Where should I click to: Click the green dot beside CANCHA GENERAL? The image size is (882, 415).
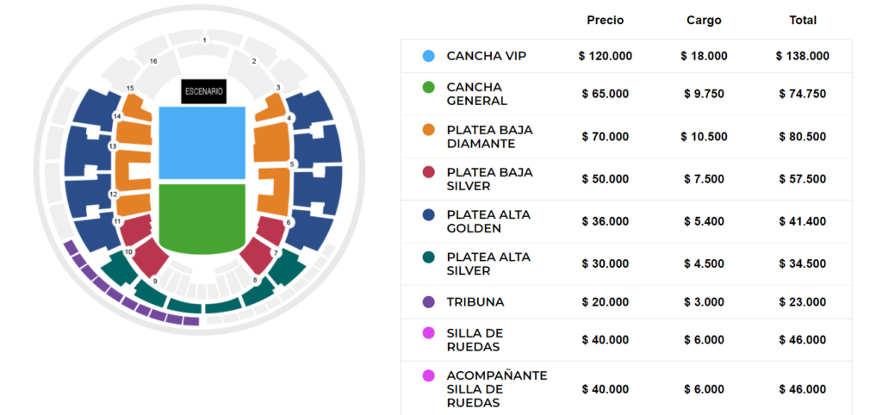click(429, 87)
